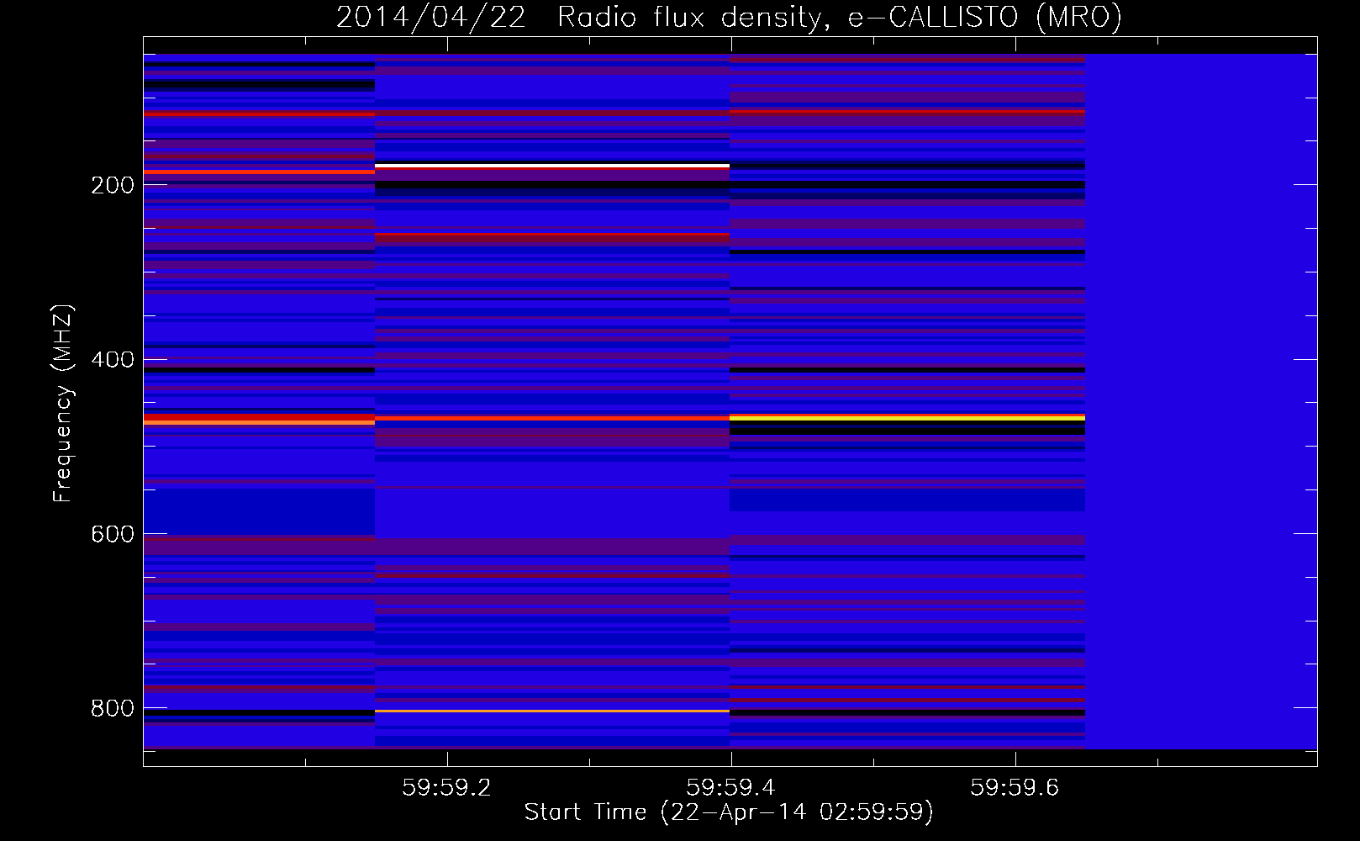Click the '59:59.4' time tick label
This screenshot has height=841, width=1360.
point(730,787)
